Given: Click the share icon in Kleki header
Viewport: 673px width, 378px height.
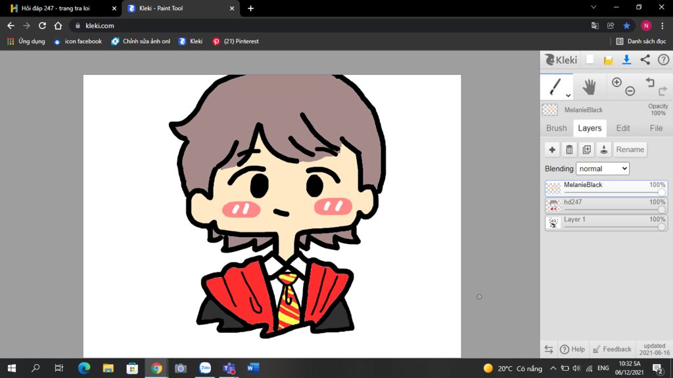Looking at the screenshot, I should click(645, 60).
